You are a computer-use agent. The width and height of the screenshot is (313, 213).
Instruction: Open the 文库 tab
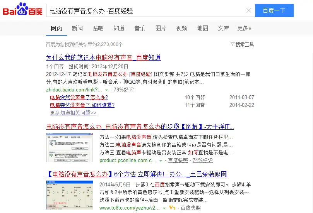(x=223, y=28)
